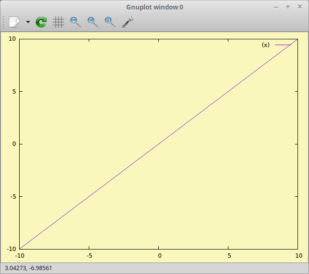Screen dimensions: 309x274
Task: Toggle the grid display
Action: pyautogui.click(x=59, y=22)
